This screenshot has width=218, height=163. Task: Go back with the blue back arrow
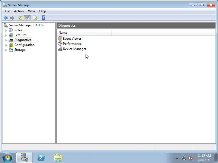[x=6, y=18]
